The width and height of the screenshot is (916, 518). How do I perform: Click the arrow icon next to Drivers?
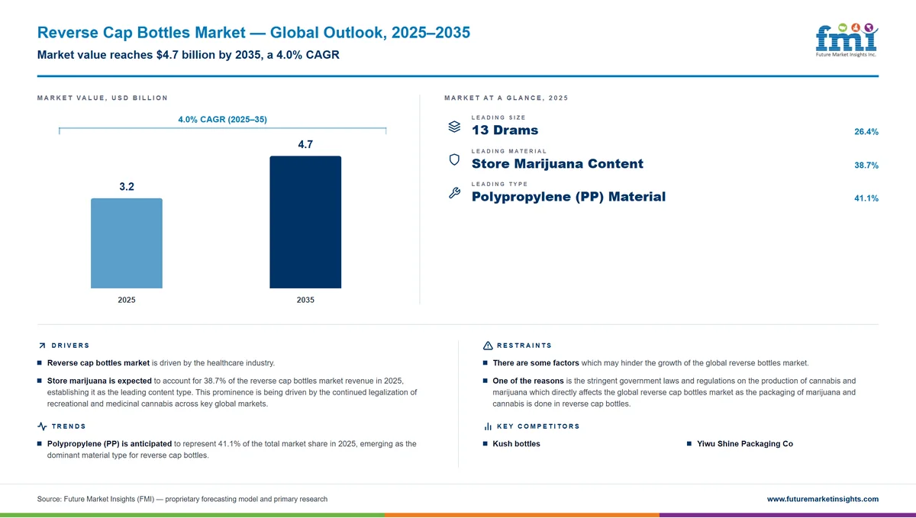pos(42,346)
